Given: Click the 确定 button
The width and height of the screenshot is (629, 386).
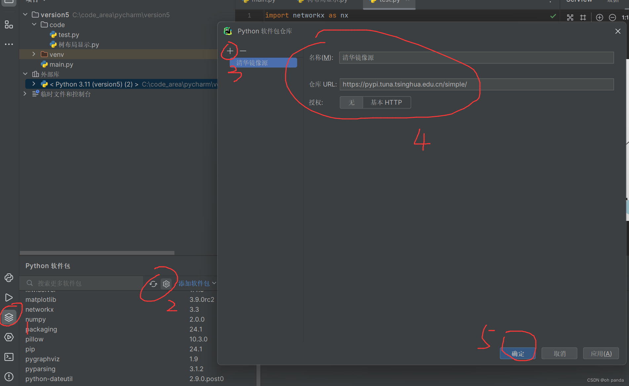Looking at the screenshot, I should point(518,354).
